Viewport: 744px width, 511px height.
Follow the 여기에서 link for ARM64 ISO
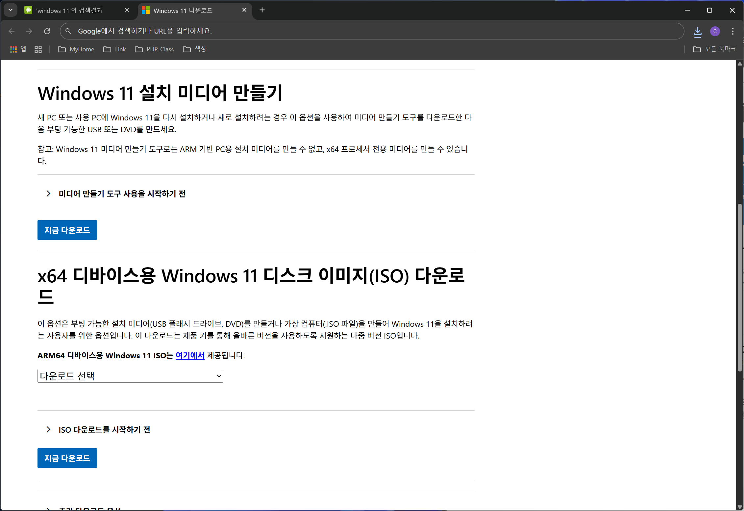pos(190,356)
